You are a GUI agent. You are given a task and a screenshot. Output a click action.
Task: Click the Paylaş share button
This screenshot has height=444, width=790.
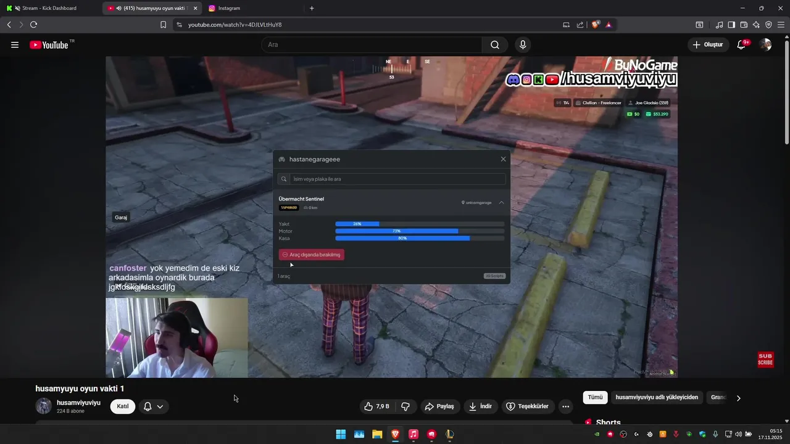pos(439,406)
